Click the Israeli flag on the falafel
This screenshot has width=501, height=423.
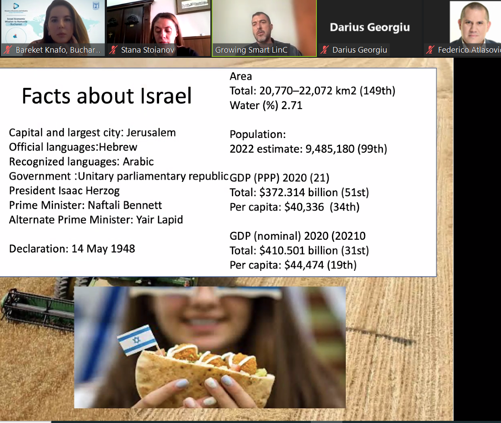click(x=137, y=338)
